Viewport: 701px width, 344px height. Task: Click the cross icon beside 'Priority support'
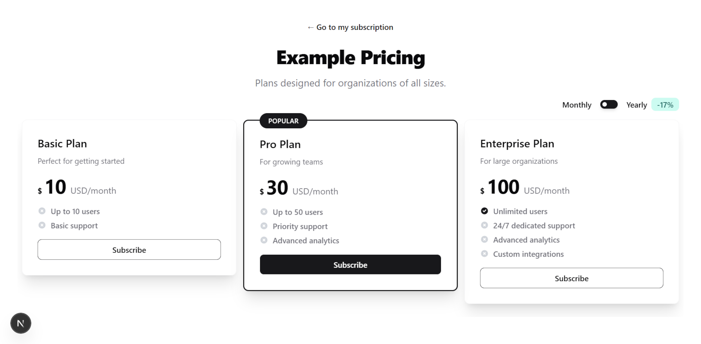tap(264, 226)
